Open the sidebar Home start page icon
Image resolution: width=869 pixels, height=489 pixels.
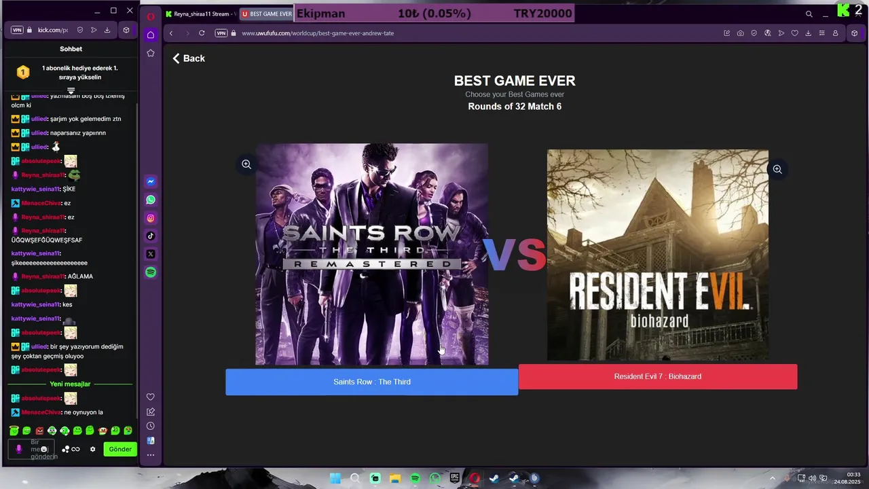click(x=151, y=35)
